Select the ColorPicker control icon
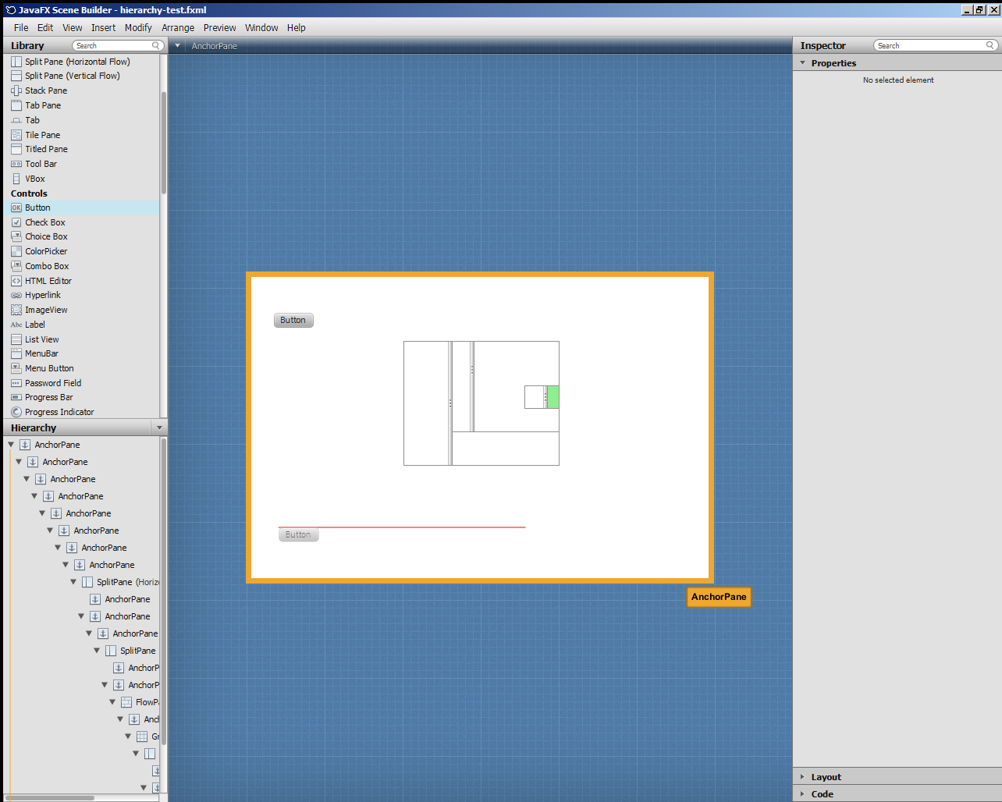Viewport: 1002px width, 802px height. point(16,251)
